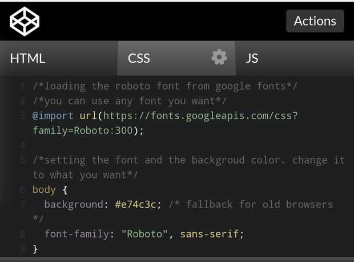This screenshot has width=354, height=262.
Task: Place cursor on the @import keyword
Action: (53, 116)
